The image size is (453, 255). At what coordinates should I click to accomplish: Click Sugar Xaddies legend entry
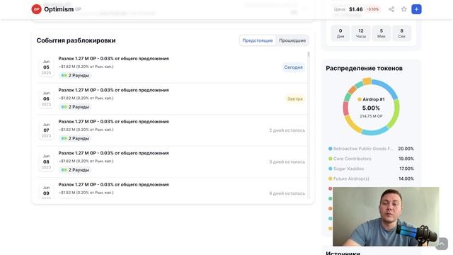[349, 169]
